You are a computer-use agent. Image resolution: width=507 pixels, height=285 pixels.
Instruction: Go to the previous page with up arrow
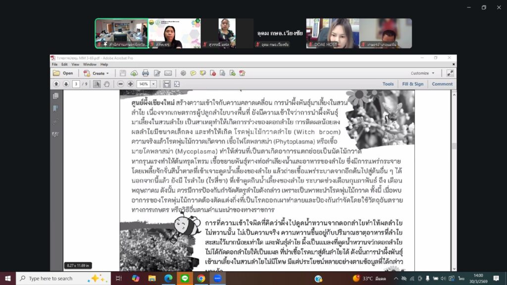(56, 84)
